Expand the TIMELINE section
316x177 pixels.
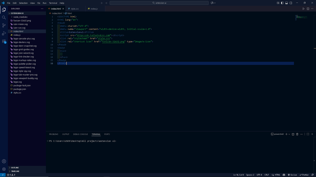[x=27, y=171]
